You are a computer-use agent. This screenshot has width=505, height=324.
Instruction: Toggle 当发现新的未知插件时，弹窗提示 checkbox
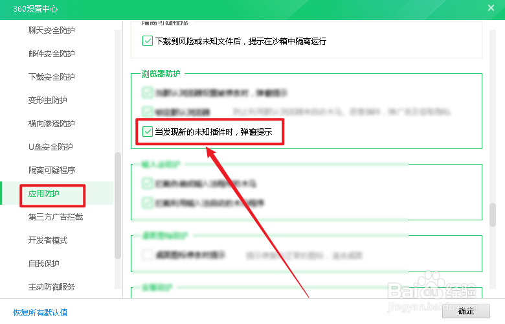coord(148,132)
